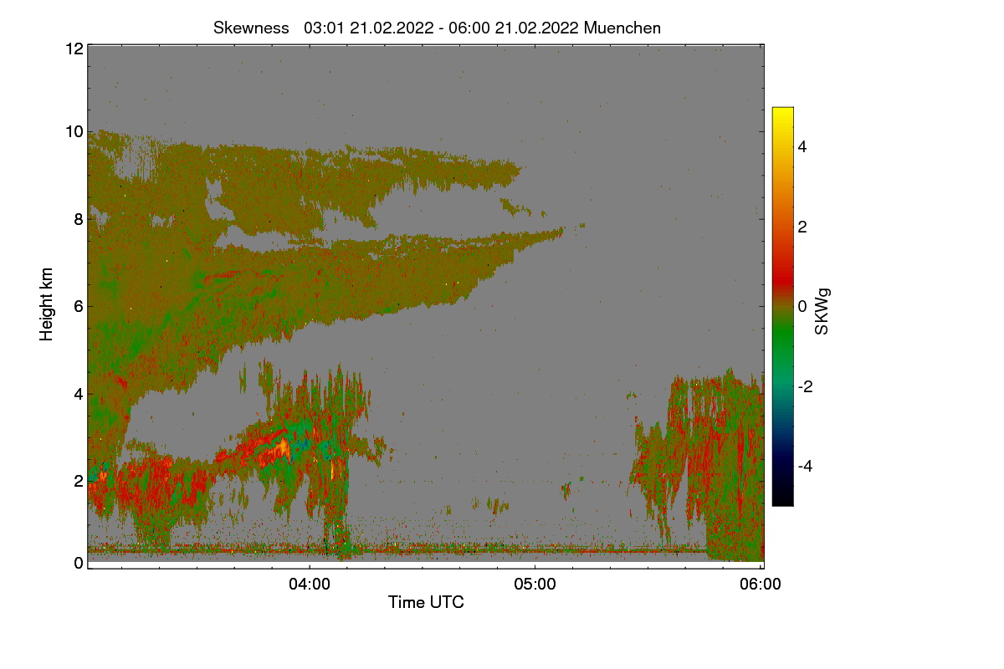The width and height of the screenshot is (1004, 669).
Task: Click the colorbar tick label -2
Action: [x=805, y=386]
